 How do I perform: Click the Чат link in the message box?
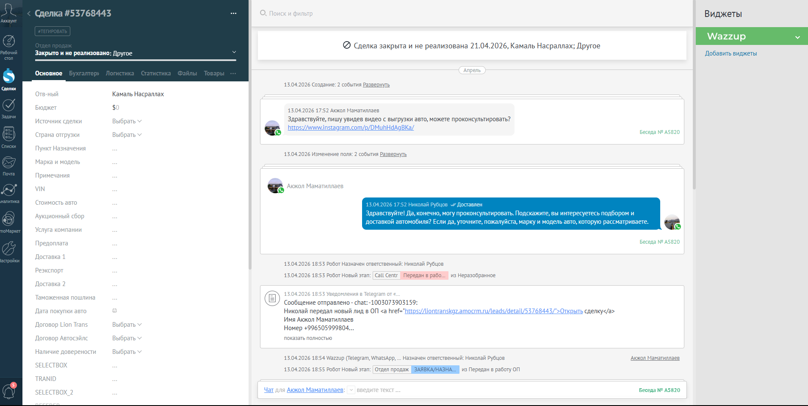click(x=269, y=390)
